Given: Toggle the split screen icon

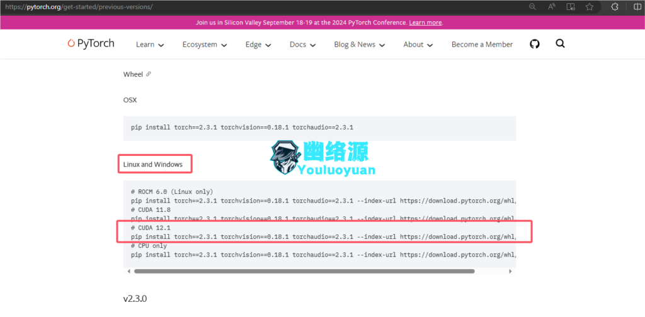Looking at the screenshot, I should pos(637,7).
